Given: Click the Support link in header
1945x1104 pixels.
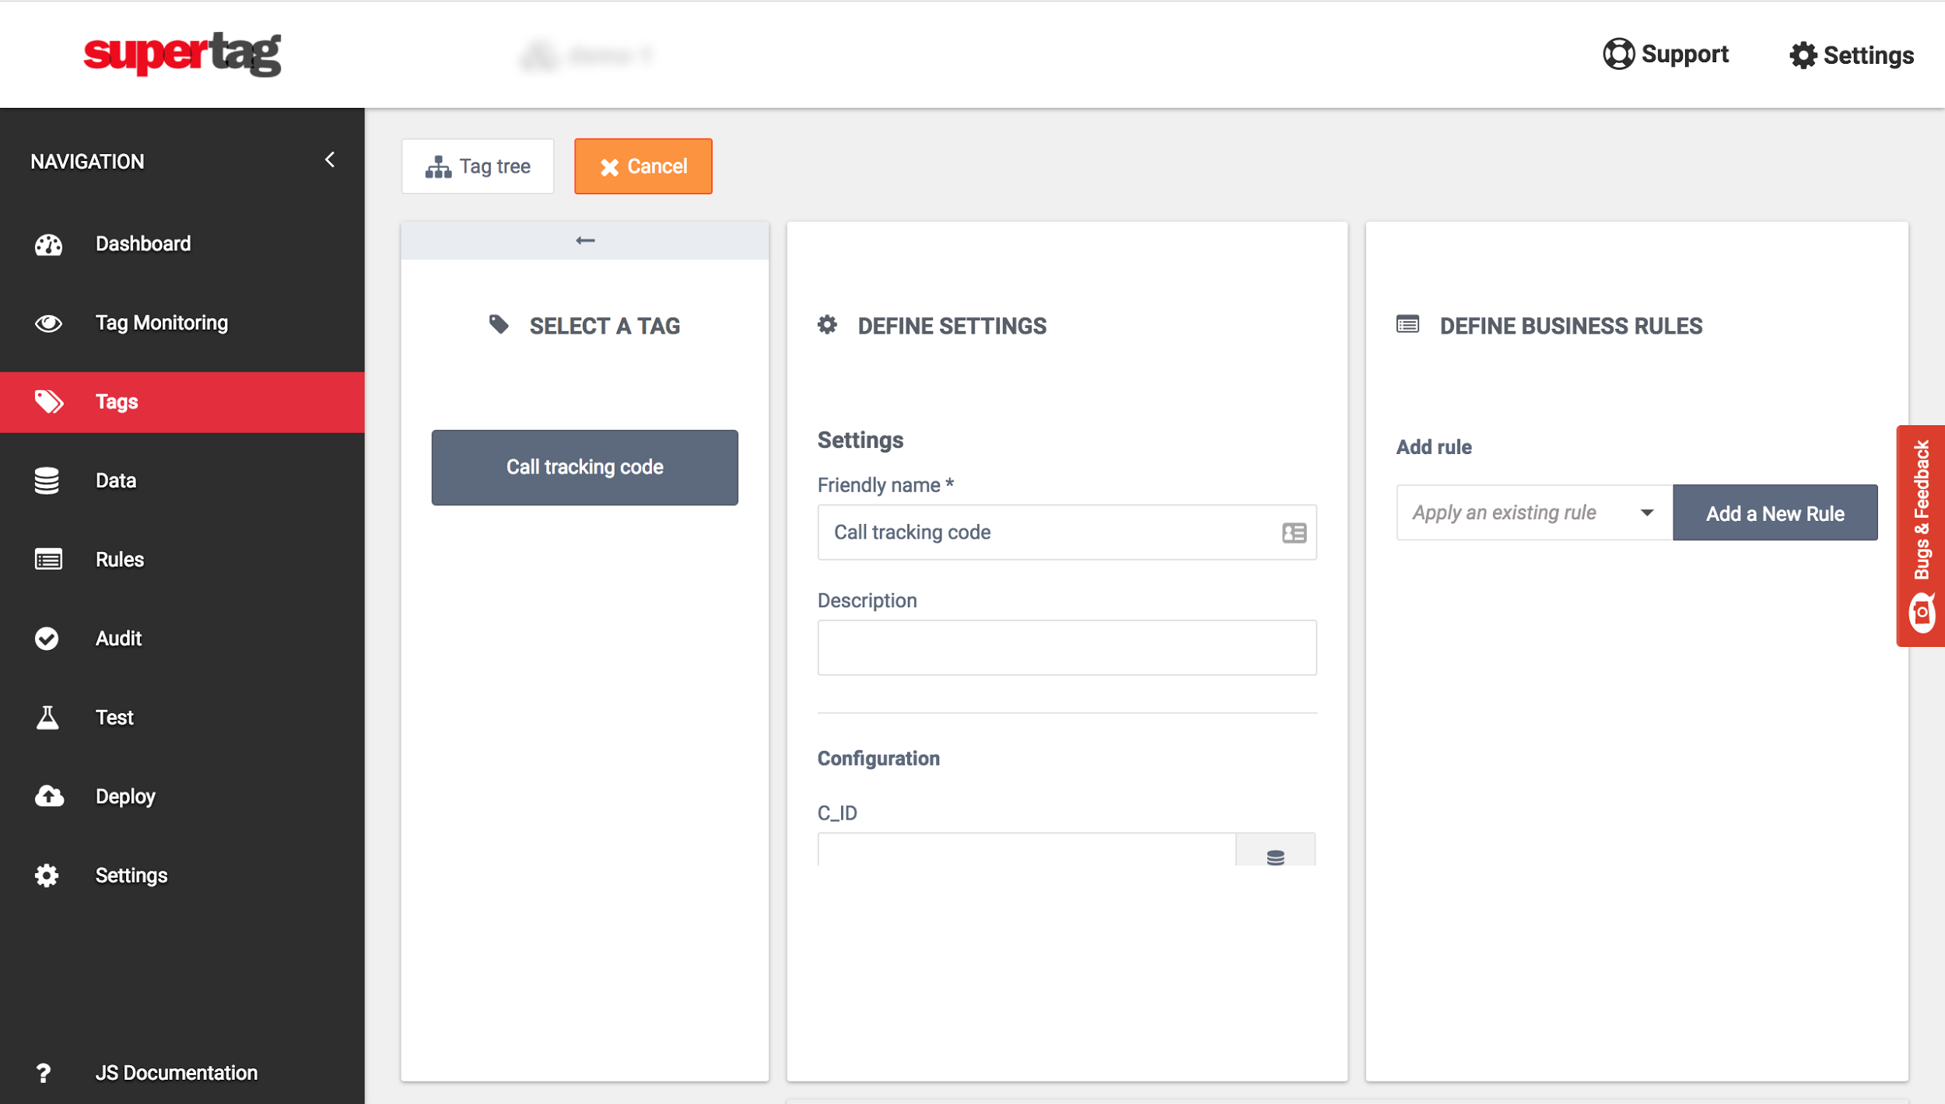Looking at the screenshot, I should point(1666,54).
